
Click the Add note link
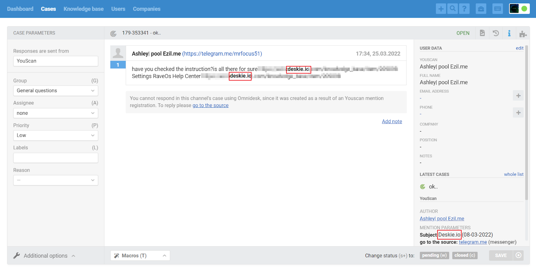tap(392, 121)
